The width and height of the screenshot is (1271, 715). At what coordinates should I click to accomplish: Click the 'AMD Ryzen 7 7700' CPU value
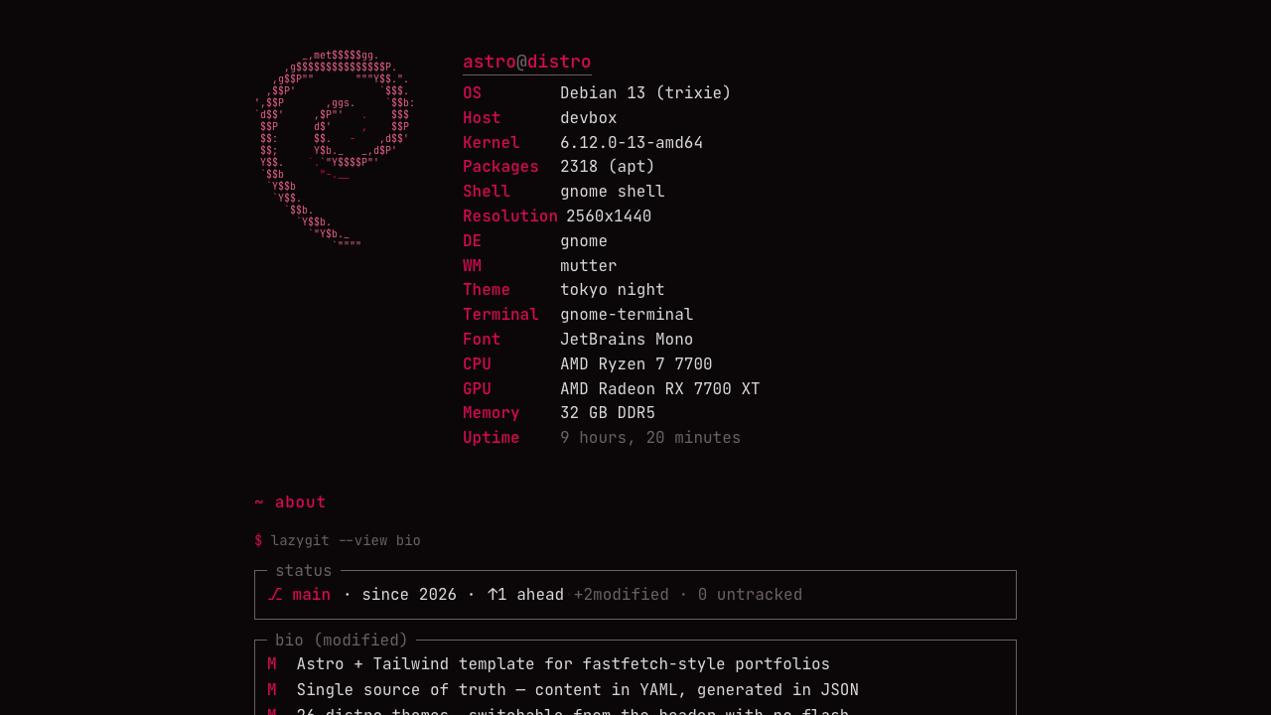point(636,364)
